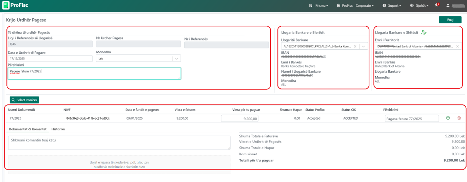
Task: Click the Data e Urdhrit të Pagave field
Action: [50, 59]
